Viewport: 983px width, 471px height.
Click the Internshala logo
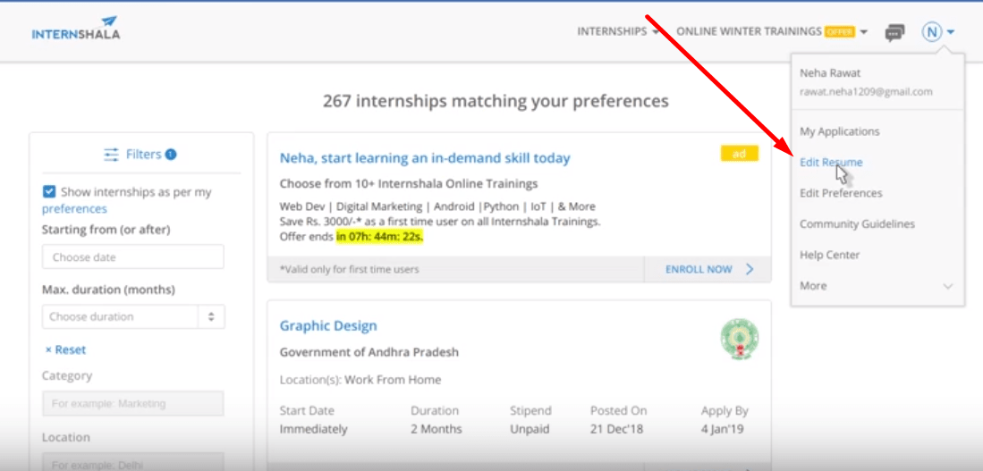(x=75, y=29)
